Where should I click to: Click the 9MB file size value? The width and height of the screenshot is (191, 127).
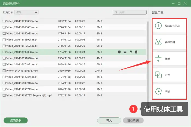99,46
